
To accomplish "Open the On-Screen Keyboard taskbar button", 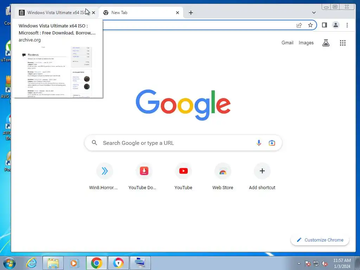I will pyautogui.click(x=140, y=263).
